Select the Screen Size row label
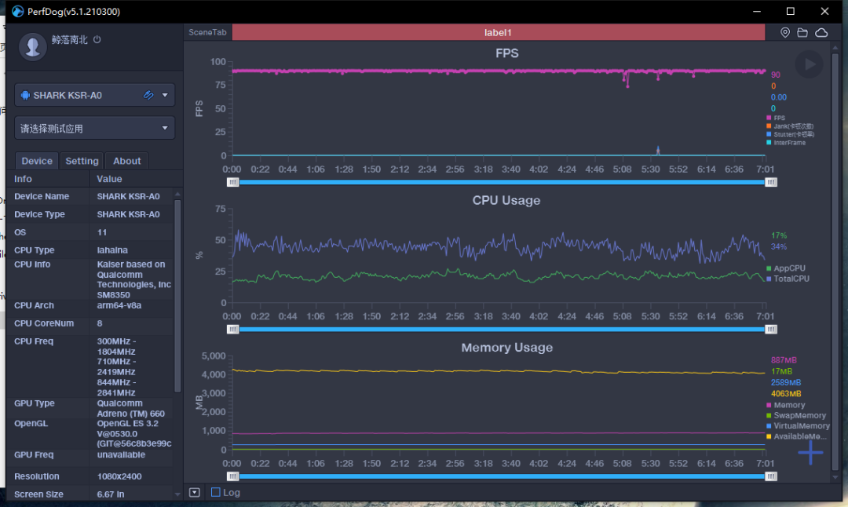The image size is (848, 507). pos(39,494)
